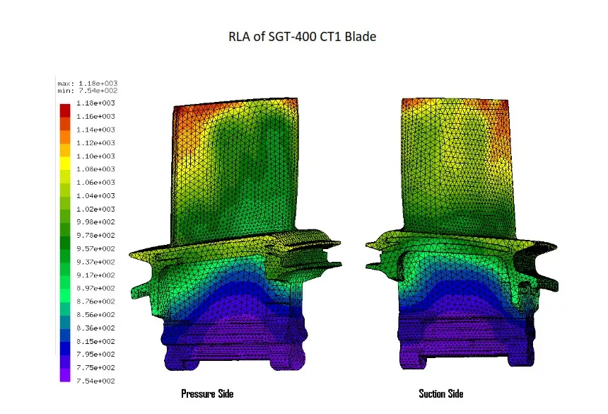Viewport: 608px width, 414px height.
Task: Click the 7.75e+002 legend value
Action: [95, 367]
